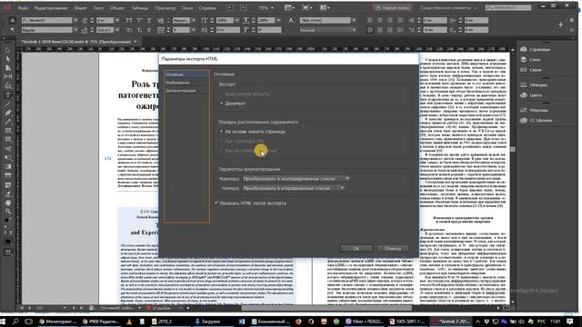Open the Обводка (Stroke) panel
582x327 pixels.
534,84
